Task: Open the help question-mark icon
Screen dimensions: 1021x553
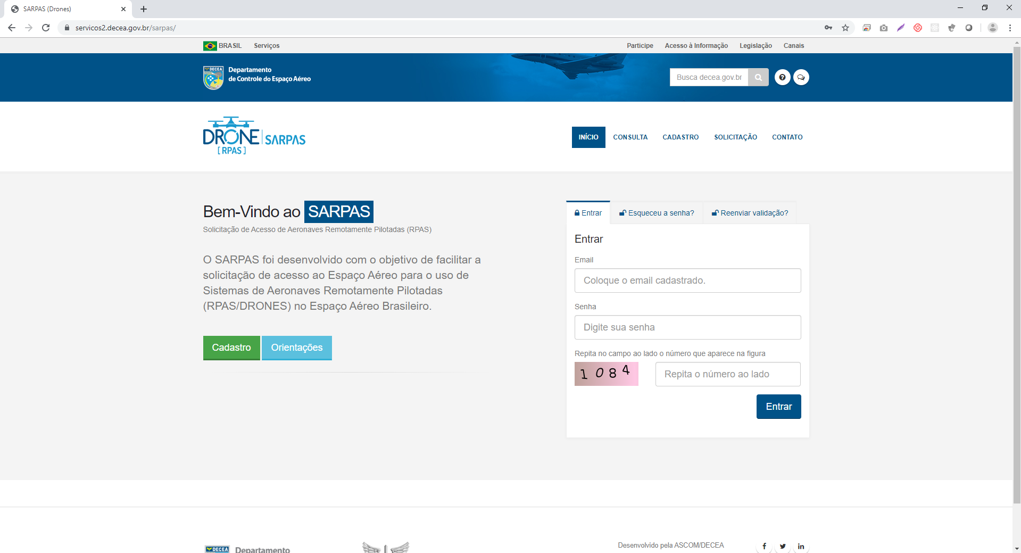Action: click(782, 77)
